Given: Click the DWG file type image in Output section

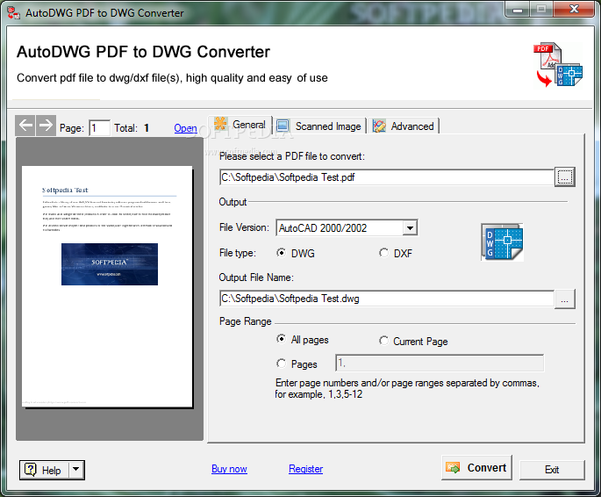Looking at the screenshot, I should [x=502, y=242].
